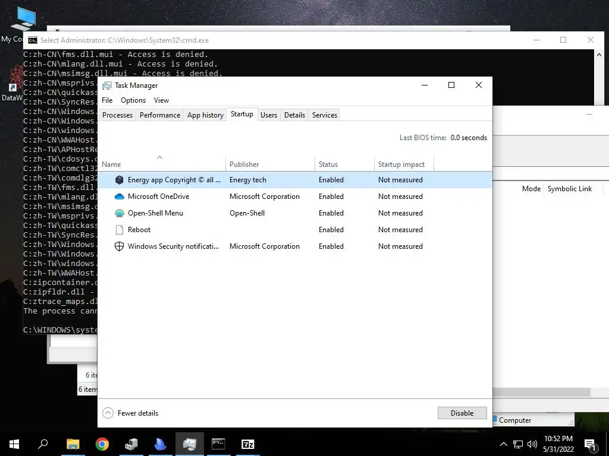Click the Reboot blank file icon

pyautogui.click(x=119, y=230)
